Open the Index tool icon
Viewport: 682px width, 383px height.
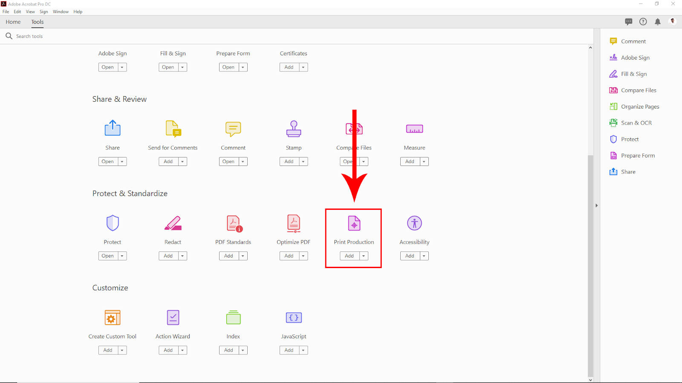[233, 317]
